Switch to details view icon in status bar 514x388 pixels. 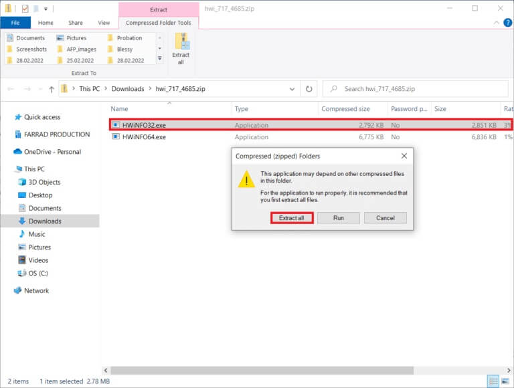(x=493, y=381)
